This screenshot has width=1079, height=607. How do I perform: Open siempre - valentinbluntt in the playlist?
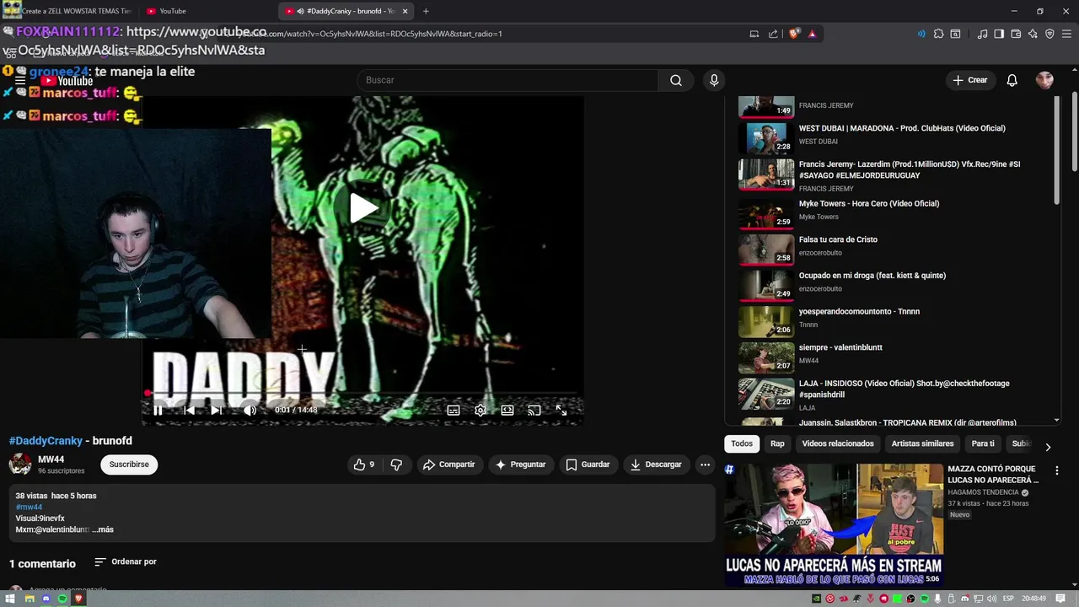coord(894,357)
